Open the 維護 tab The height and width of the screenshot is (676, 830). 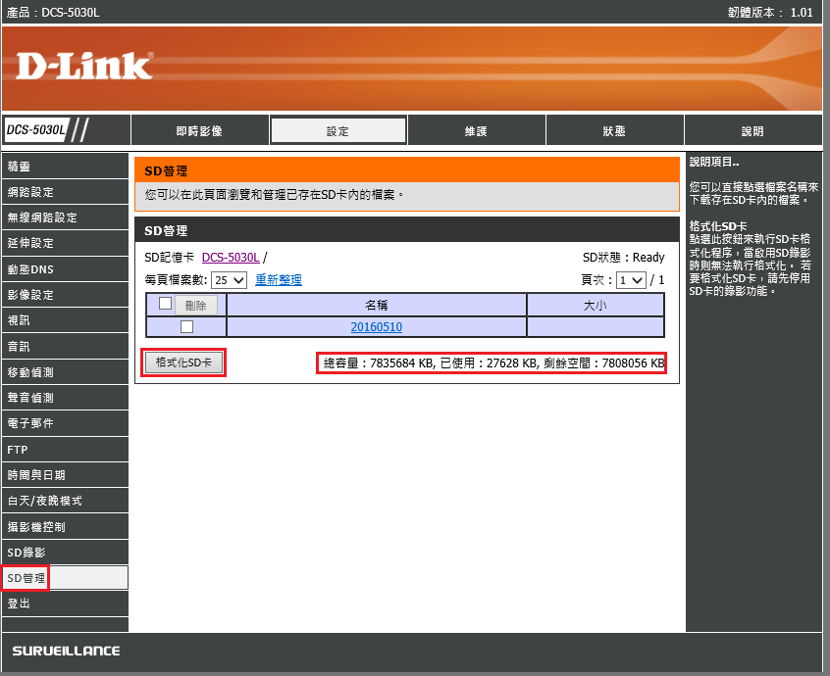click(476, 131)
